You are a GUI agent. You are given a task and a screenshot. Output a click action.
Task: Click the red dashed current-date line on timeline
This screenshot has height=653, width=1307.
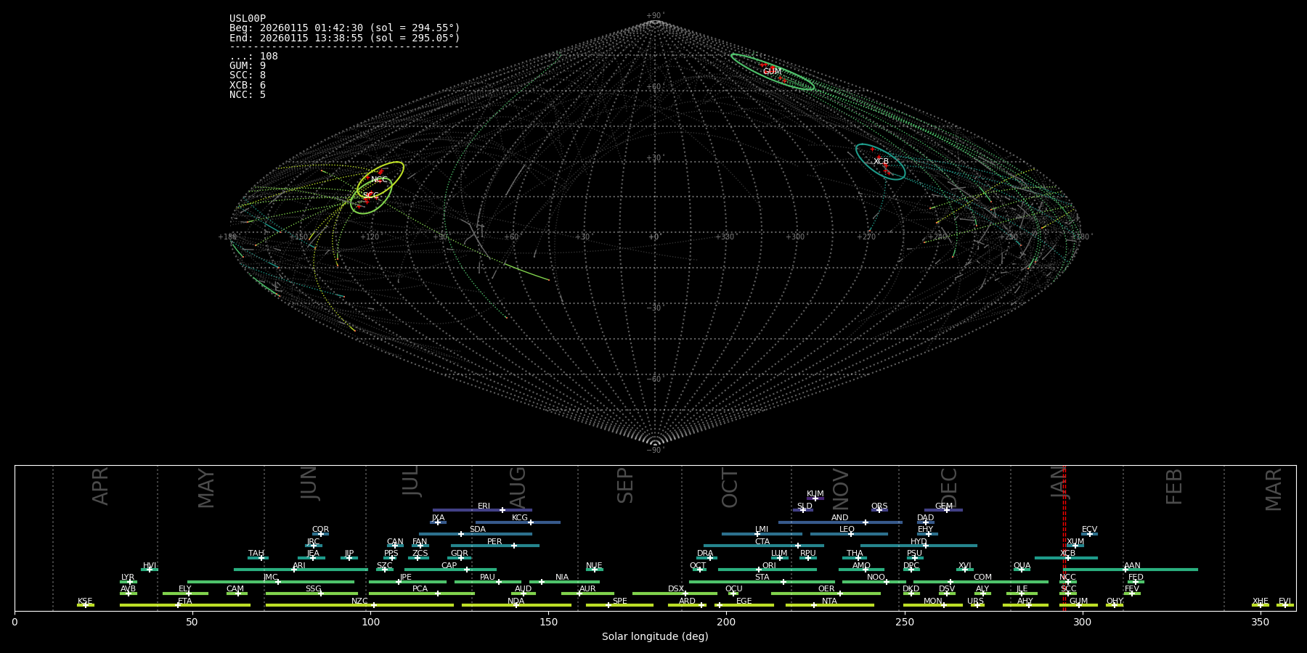pos(1064,538)
